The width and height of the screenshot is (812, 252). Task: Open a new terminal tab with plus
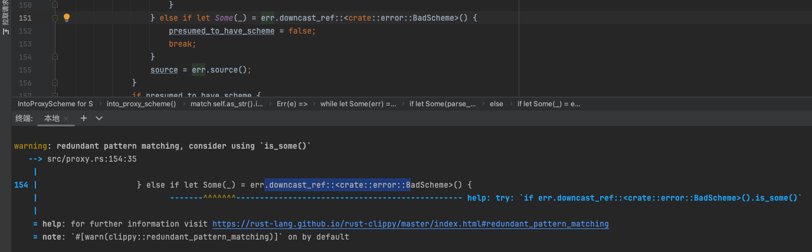(84, 118)
